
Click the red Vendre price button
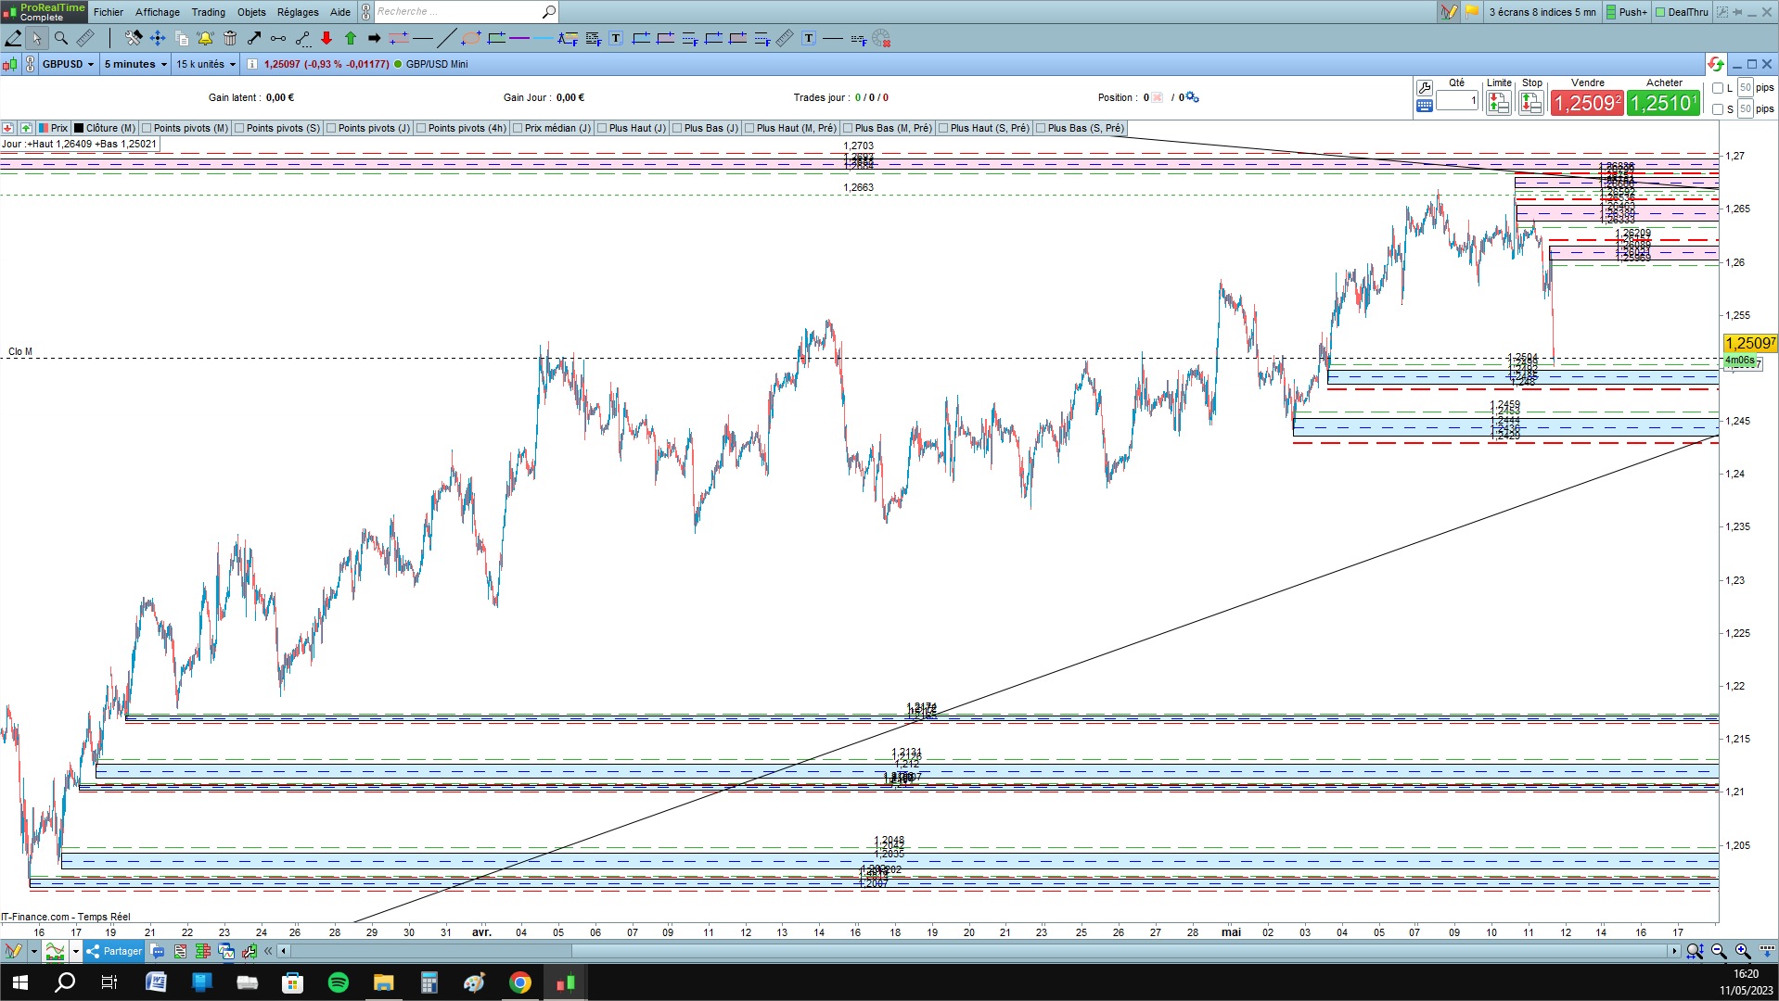(x=1587, y=103)
